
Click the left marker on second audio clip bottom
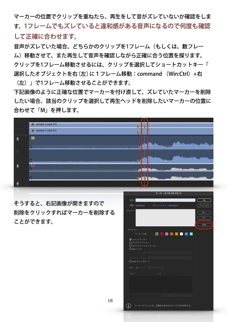(x=138, y=179)
